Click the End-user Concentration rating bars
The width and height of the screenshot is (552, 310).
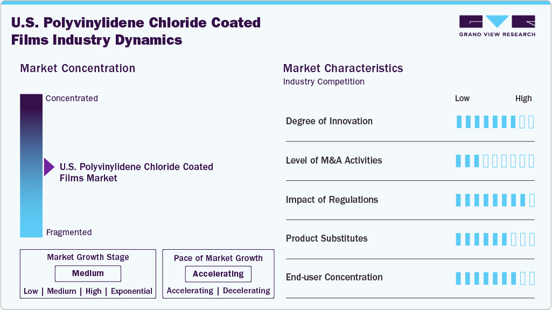click(495, 278)
